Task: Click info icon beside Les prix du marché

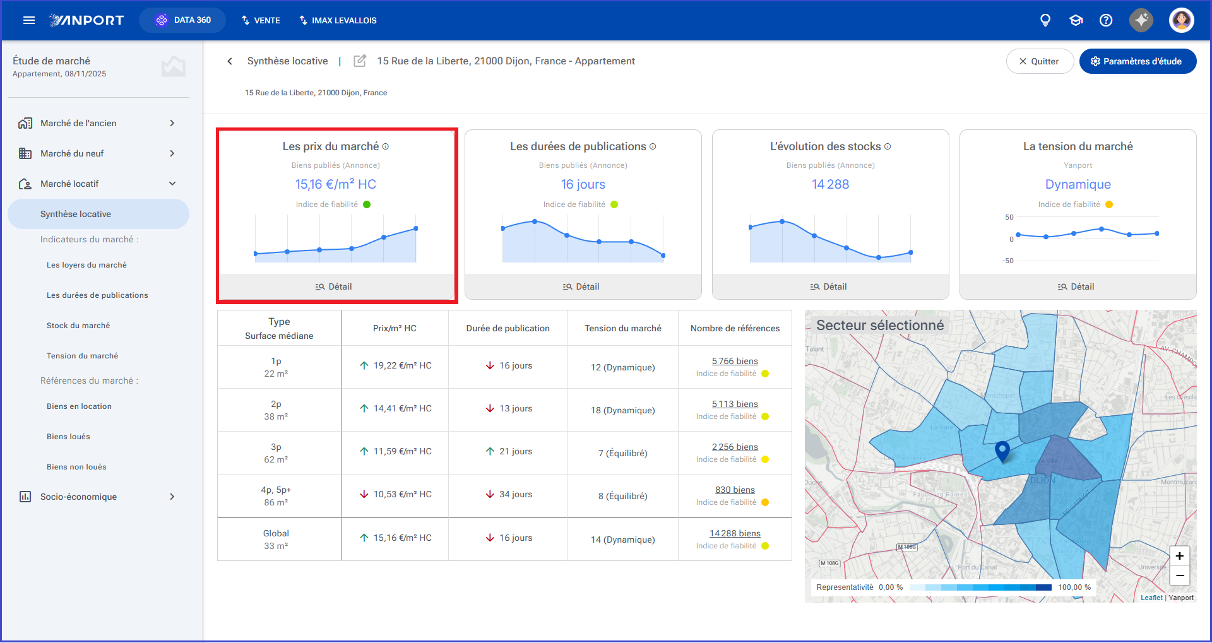Action: pyautogui.click(x=386, y=146)
